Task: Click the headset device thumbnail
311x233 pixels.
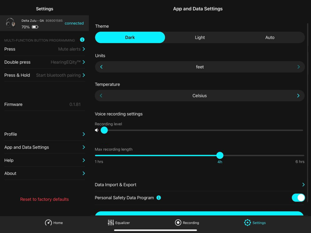Action: pyautogui.click(x=10, y=23)
